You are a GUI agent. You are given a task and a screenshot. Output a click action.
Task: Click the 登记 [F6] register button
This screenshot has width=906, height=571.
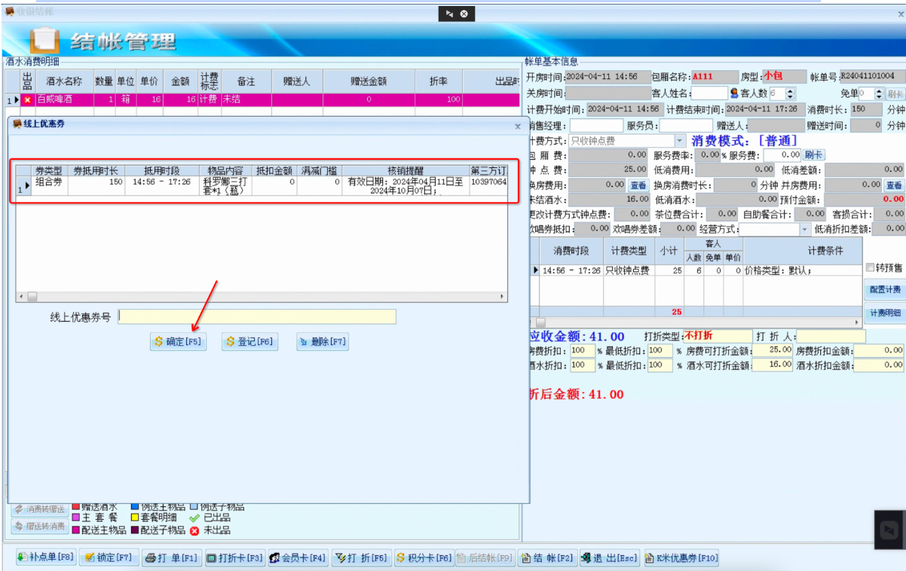pos(249,341)
